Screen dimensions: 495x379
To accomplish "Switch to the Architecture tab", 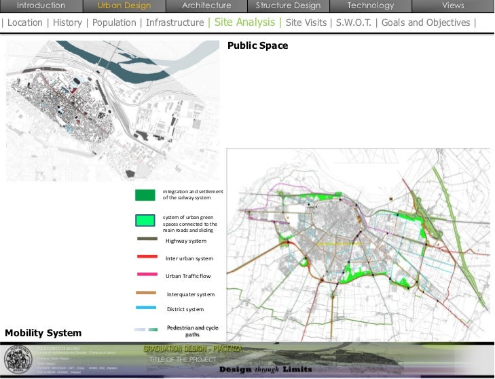I will (206, 5).
